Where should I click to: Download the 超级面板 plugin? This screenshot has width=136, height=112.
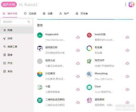tap(127, 102)
